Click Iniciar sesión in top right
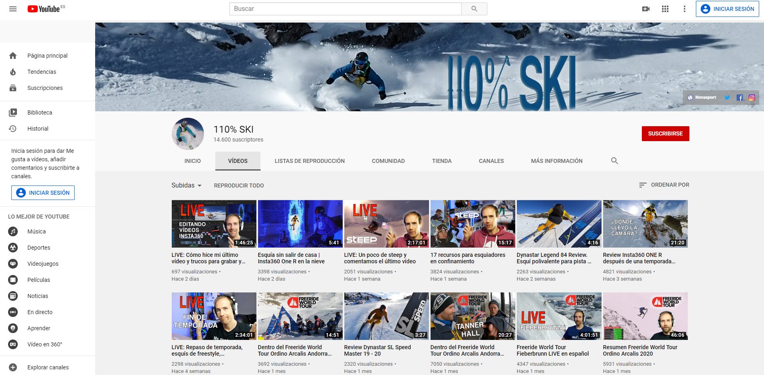This screenshot has width=764, height=375. 727,9
